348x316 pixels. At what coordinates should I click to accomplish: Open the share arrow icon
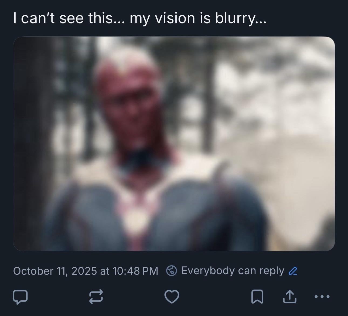click(289, 297)
